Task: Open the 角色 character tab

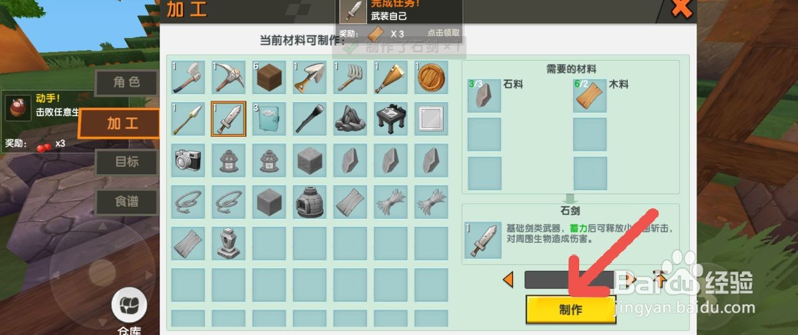Action: point(126,83)
